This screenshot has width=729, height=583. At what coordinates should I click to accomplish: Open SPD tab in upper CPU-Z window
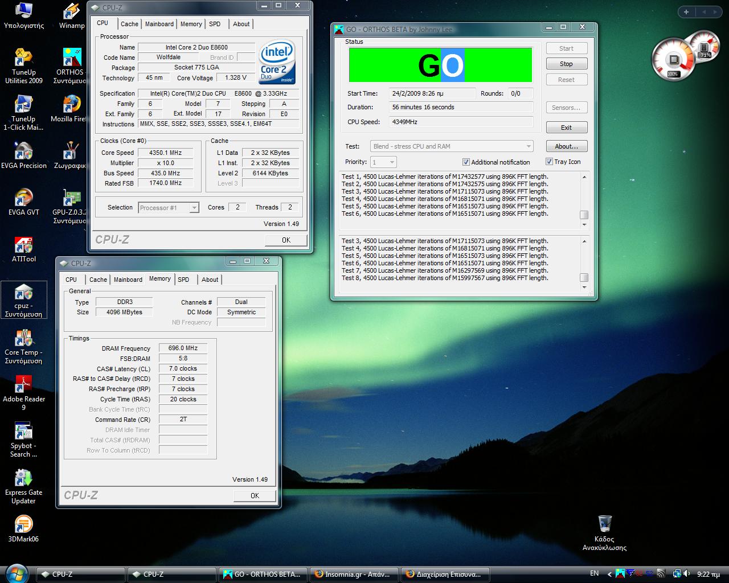click(x=215, y=24)
